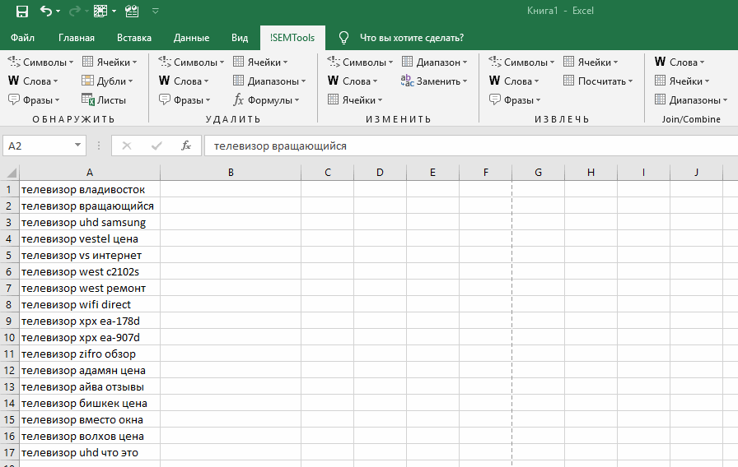Switch to the Вставка tab
Viewport: 738px width, 467px height.
point(134,38)
